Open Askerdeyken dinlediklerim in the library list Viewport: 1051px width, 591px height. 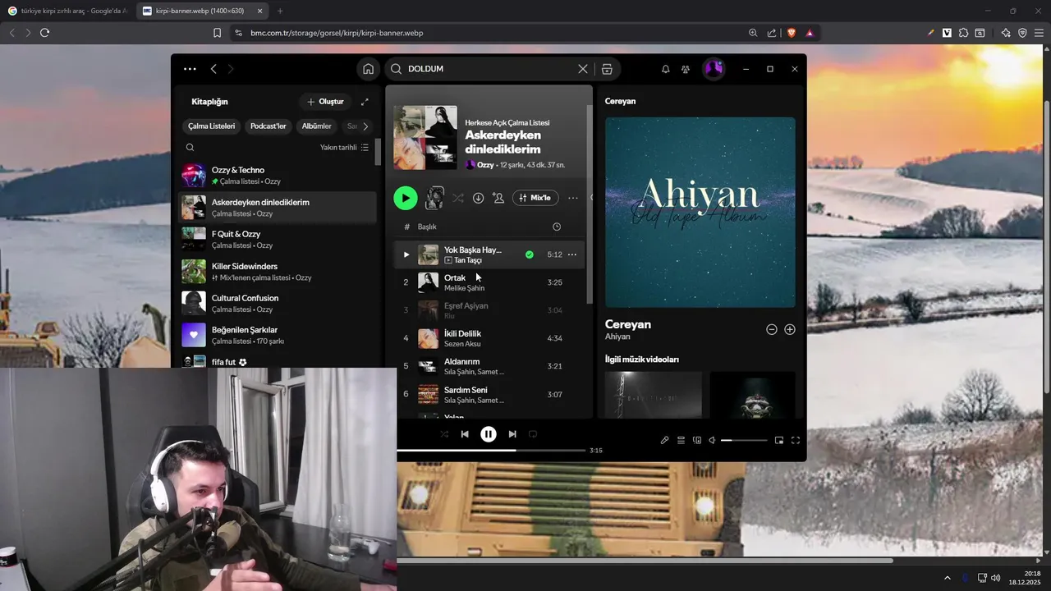(x=278, y=208)
